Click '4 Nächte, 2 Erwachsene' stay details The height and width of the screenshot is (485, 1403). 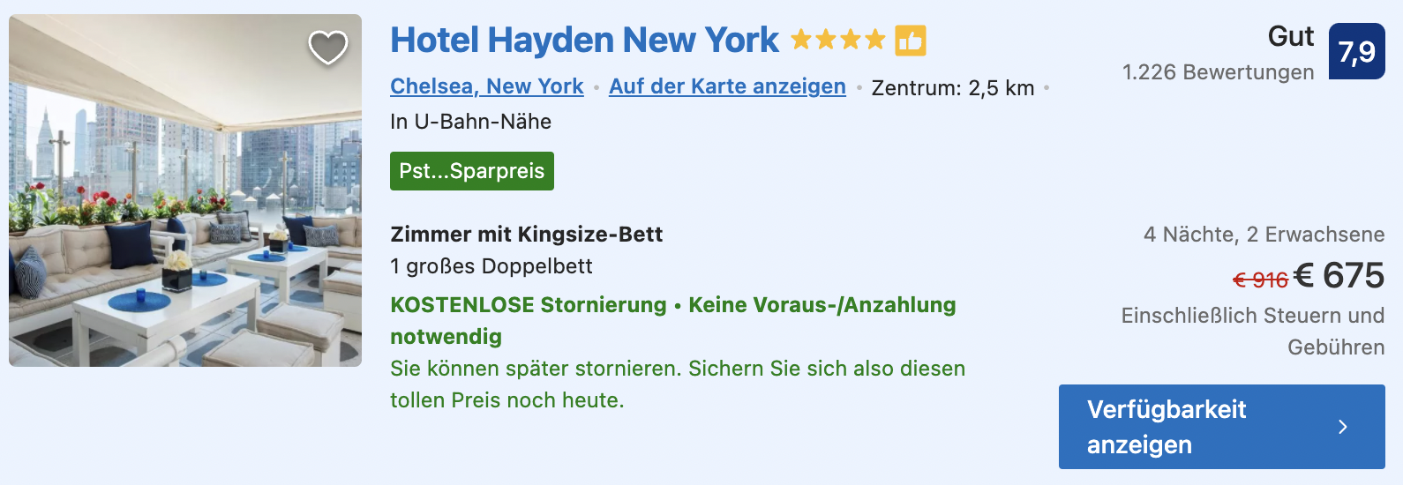pos(1264,235)
